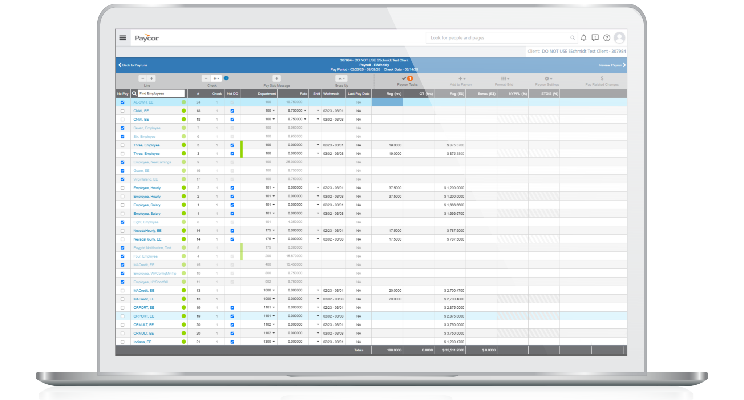Uncheck Net DD for Indiana, EE

click(x=232, y=342)
